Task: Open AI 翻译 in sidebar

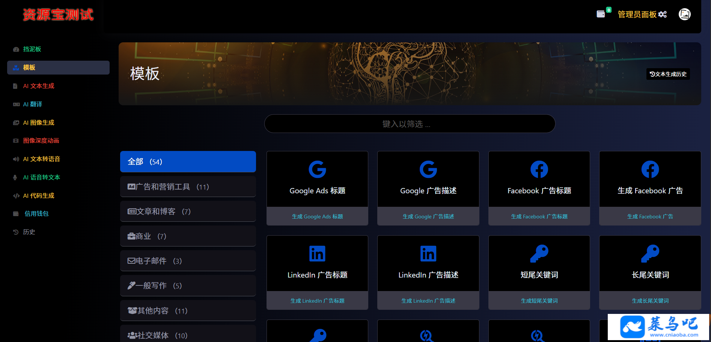Action: tap(58, 104)
